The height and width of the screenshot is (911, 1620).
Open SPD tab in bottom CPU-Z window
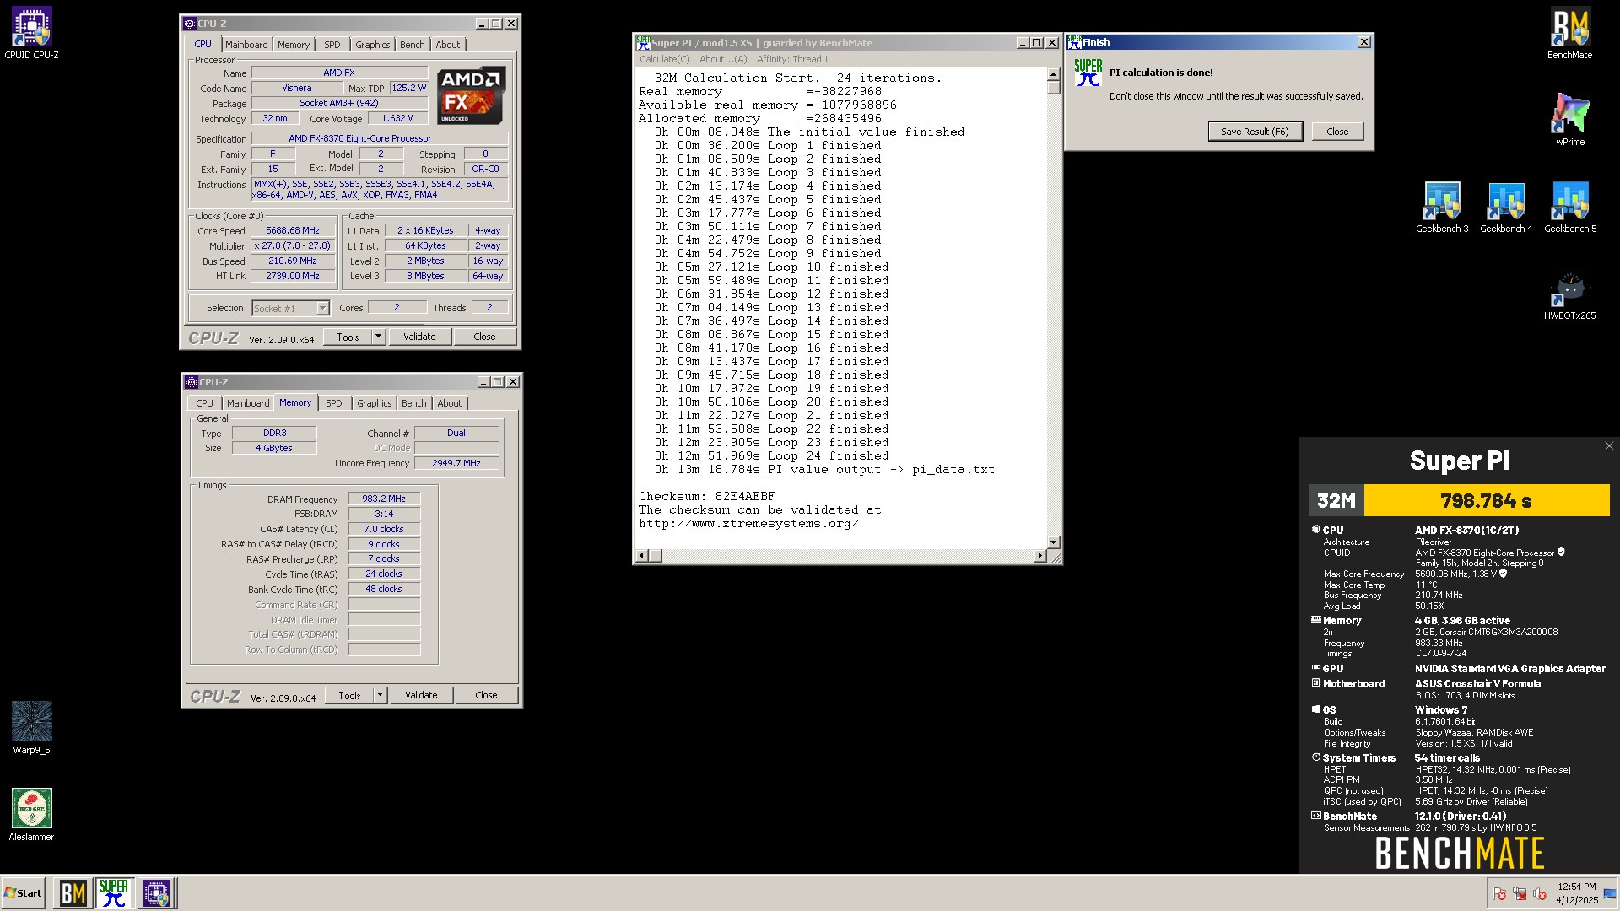(x=334, y=403)
